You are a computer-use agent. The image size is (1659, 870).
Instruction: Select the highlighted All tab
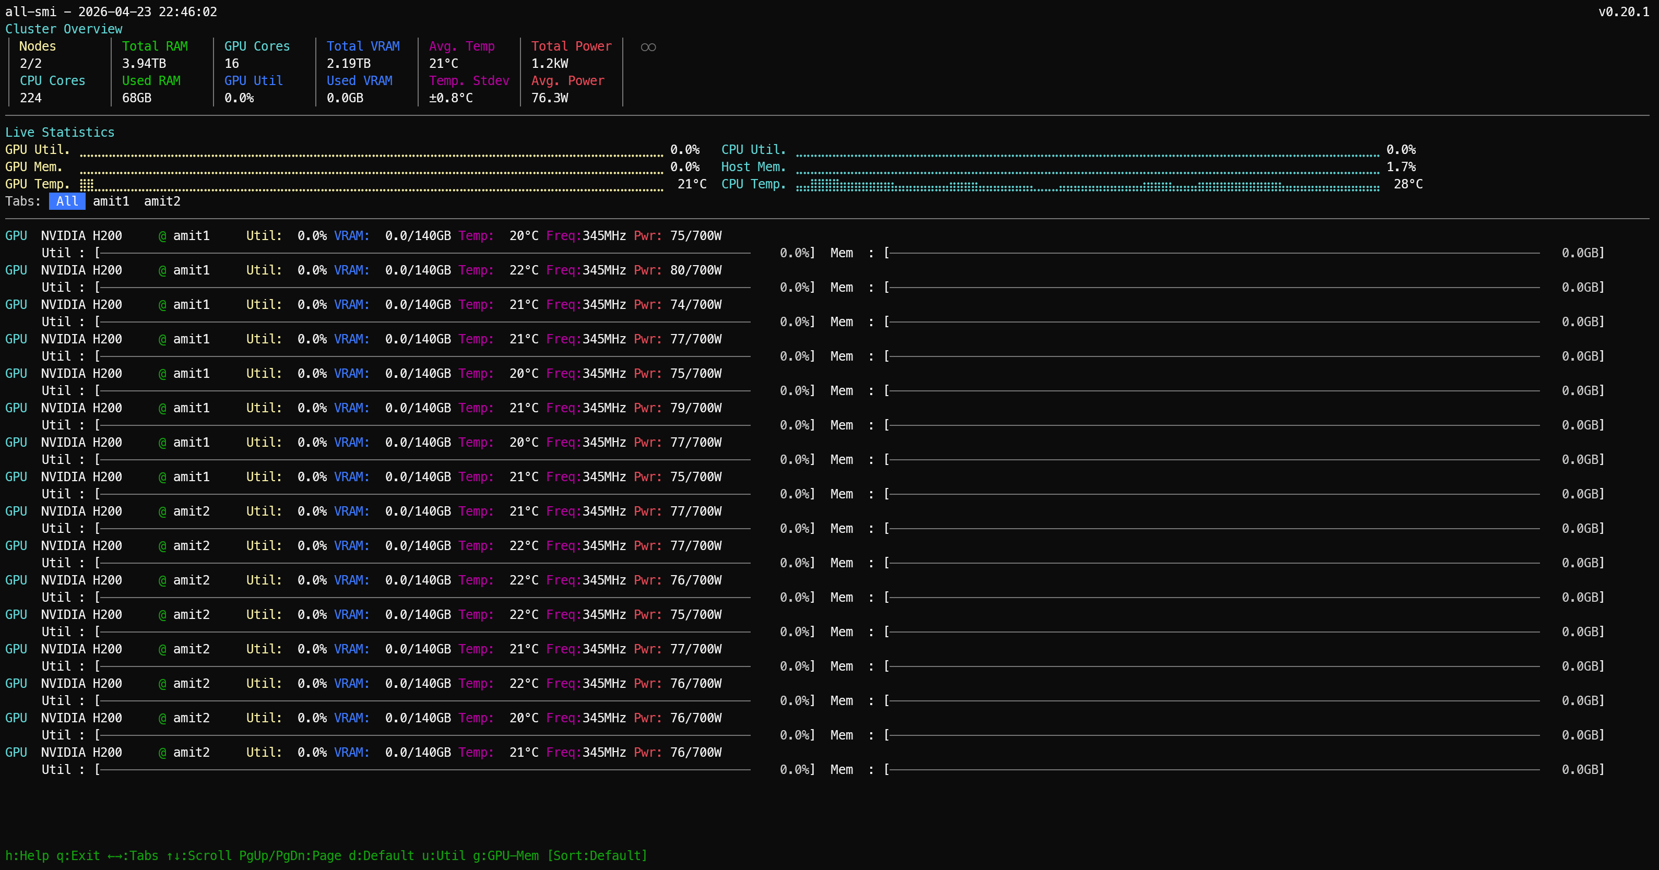tap(67, 201)
